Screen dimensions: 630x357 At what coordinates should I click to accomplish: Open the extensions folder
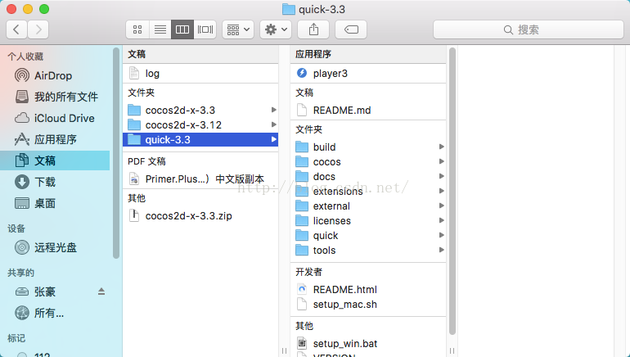(368, 192)
